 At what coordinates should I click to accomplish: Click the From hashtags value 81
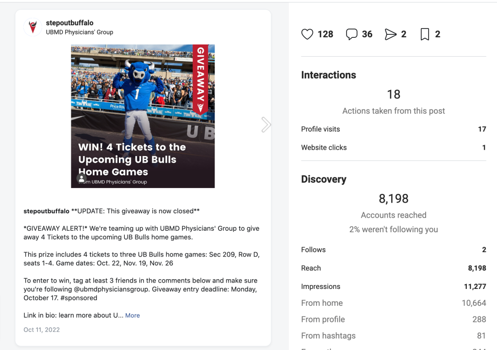coord(481,336)
